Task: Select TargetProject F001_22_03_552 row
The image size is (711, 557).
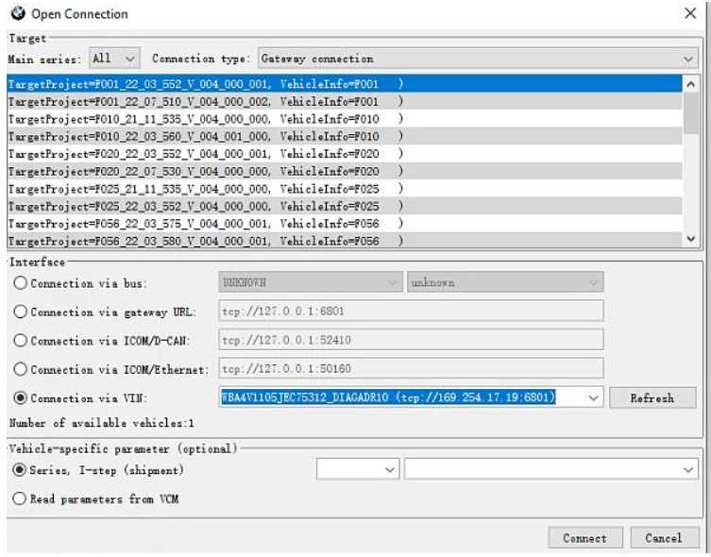Action: [345, 84]
